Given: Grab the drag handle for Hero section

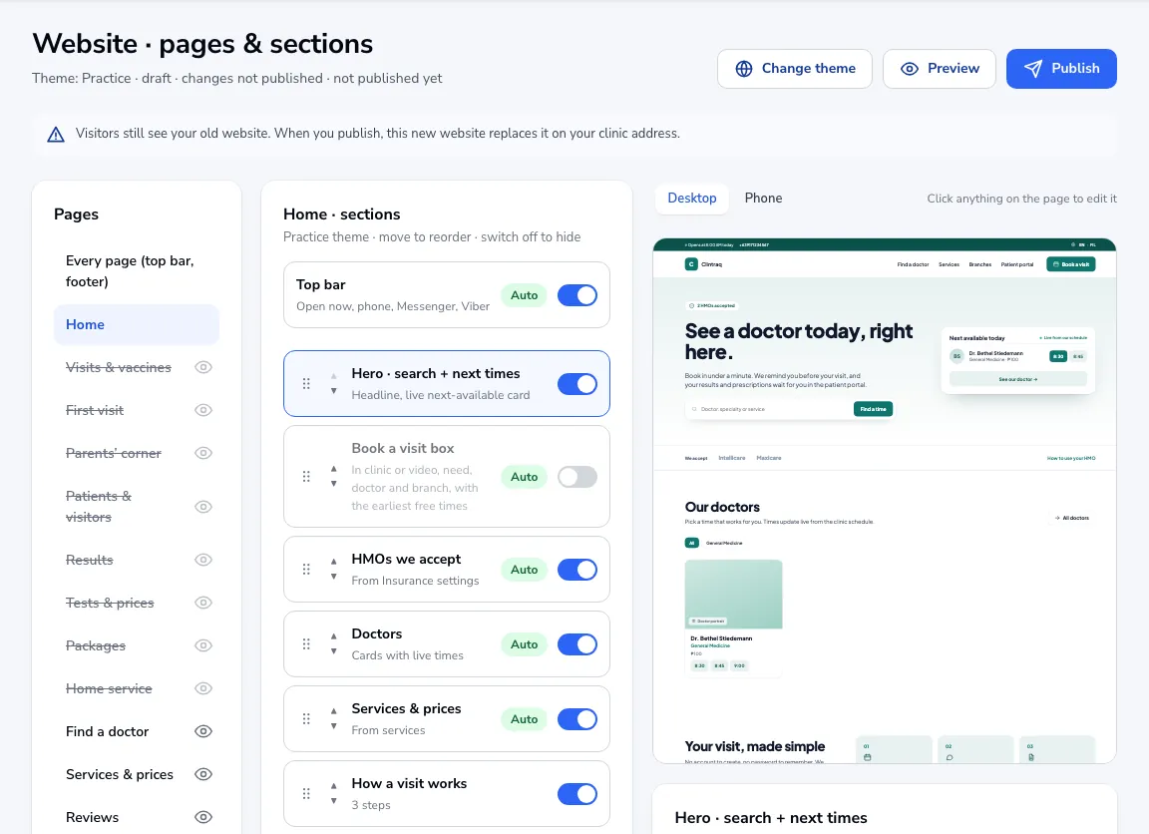Looking at the screenshot, I should [306, 383].
